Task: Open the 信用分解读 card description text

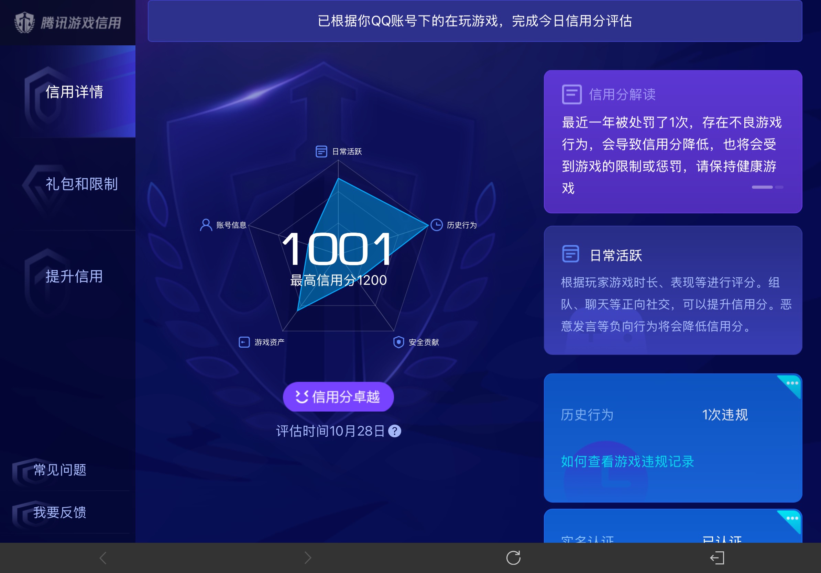Action: pos(672,155)
